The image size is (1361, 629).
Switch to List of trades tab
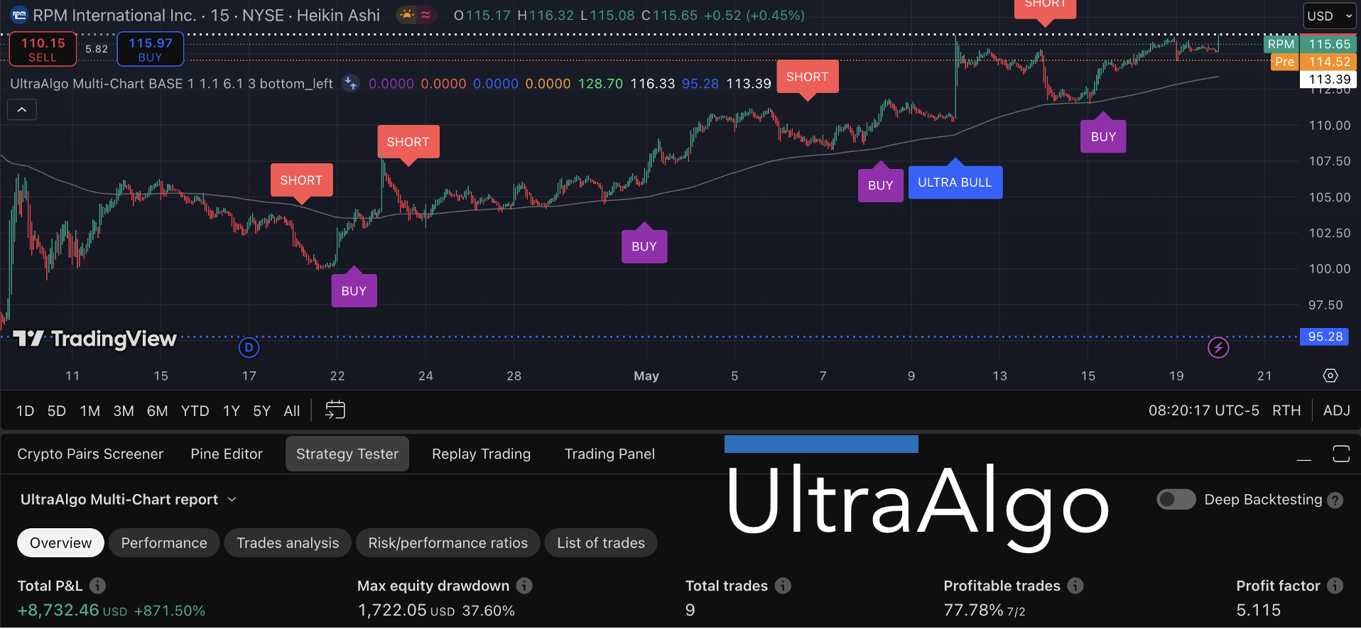point(601,543)
